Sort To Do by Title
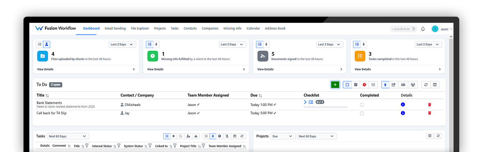Screen dimensions: 478x152 coord(47,96)
